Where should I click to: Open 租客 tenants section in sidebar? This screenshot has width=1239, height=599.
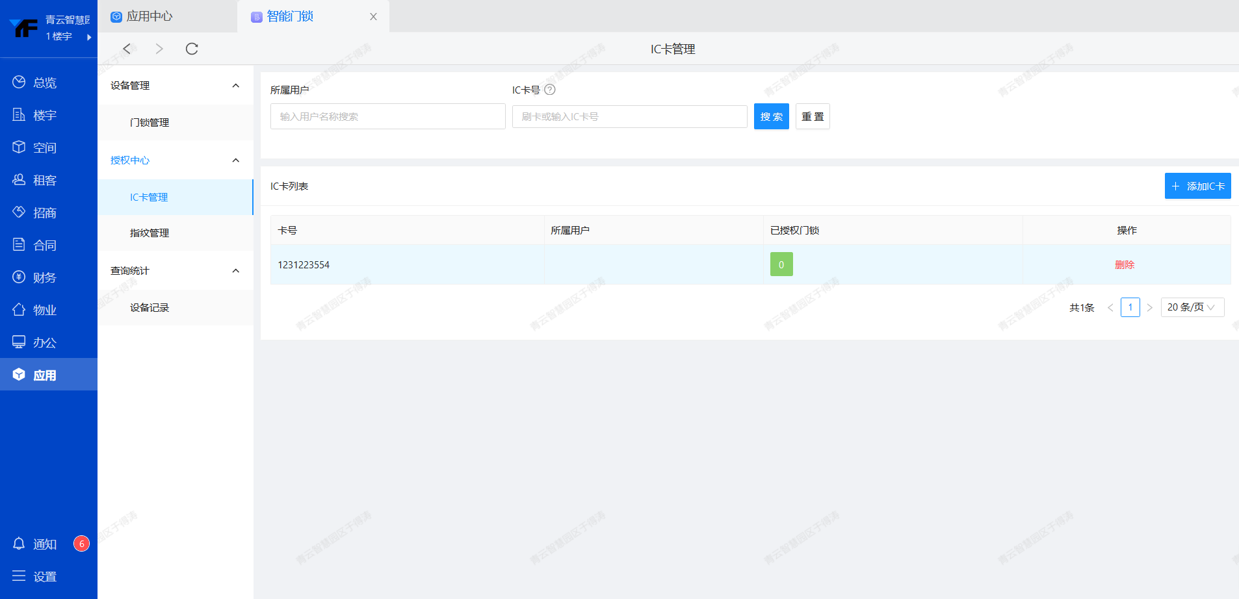coord(44,180)
